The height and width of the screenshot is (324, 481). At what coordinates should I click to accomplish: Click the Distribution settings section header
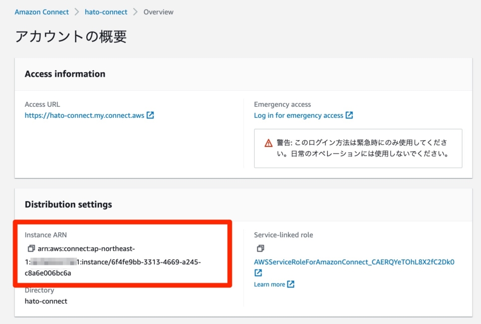point(69,204)
